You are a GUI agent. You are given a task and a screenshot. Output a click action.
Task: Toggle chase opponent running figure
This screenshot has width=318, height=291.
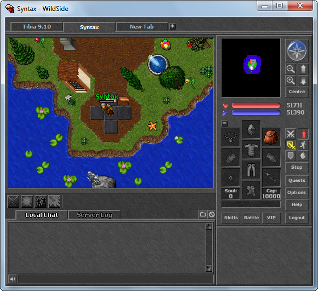coord(303,145)
